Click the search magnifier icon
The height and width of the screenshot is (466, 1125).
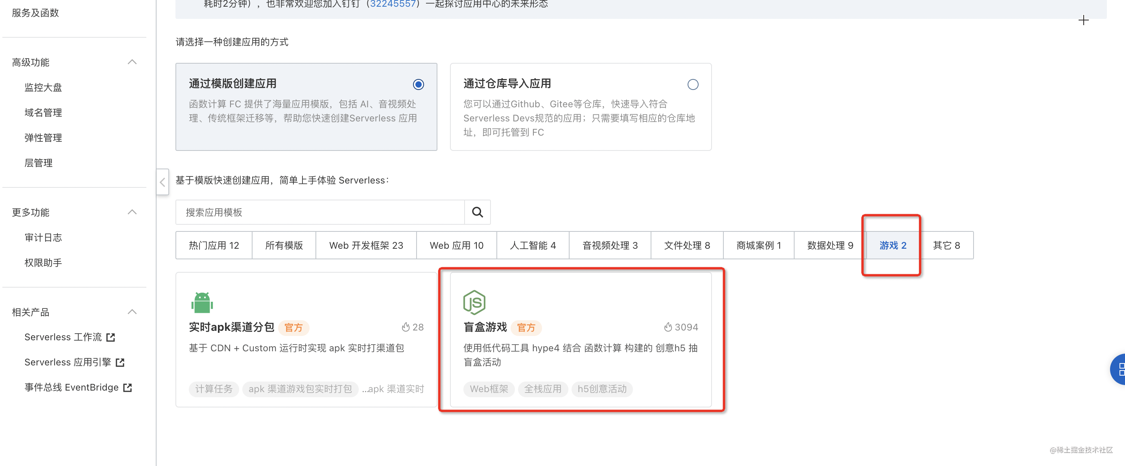478,213
